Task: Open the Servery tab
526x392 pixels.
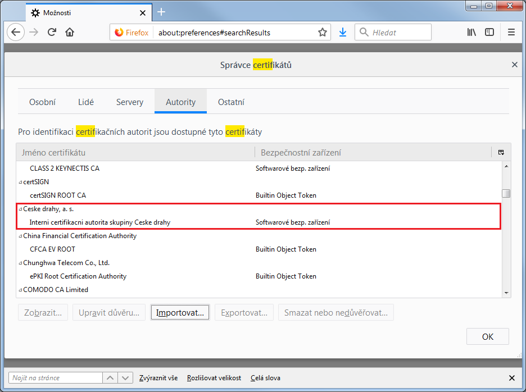Action: point(130,102)
